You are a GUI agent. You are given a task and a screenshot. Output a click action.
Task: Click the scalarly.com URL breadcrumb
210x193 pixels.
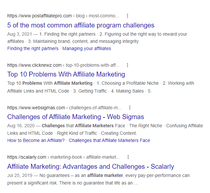coord(27,157)
